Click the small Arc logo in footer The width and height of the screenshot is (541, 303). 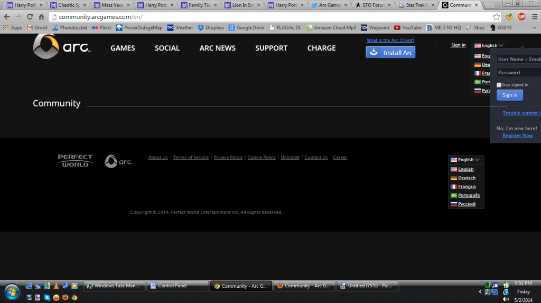point(118,161)
